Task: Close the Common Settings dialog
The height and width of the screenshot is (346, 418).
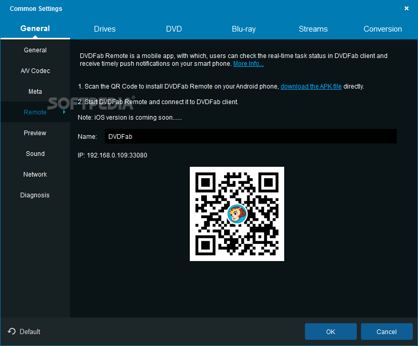Action: (x=406, y=8)
